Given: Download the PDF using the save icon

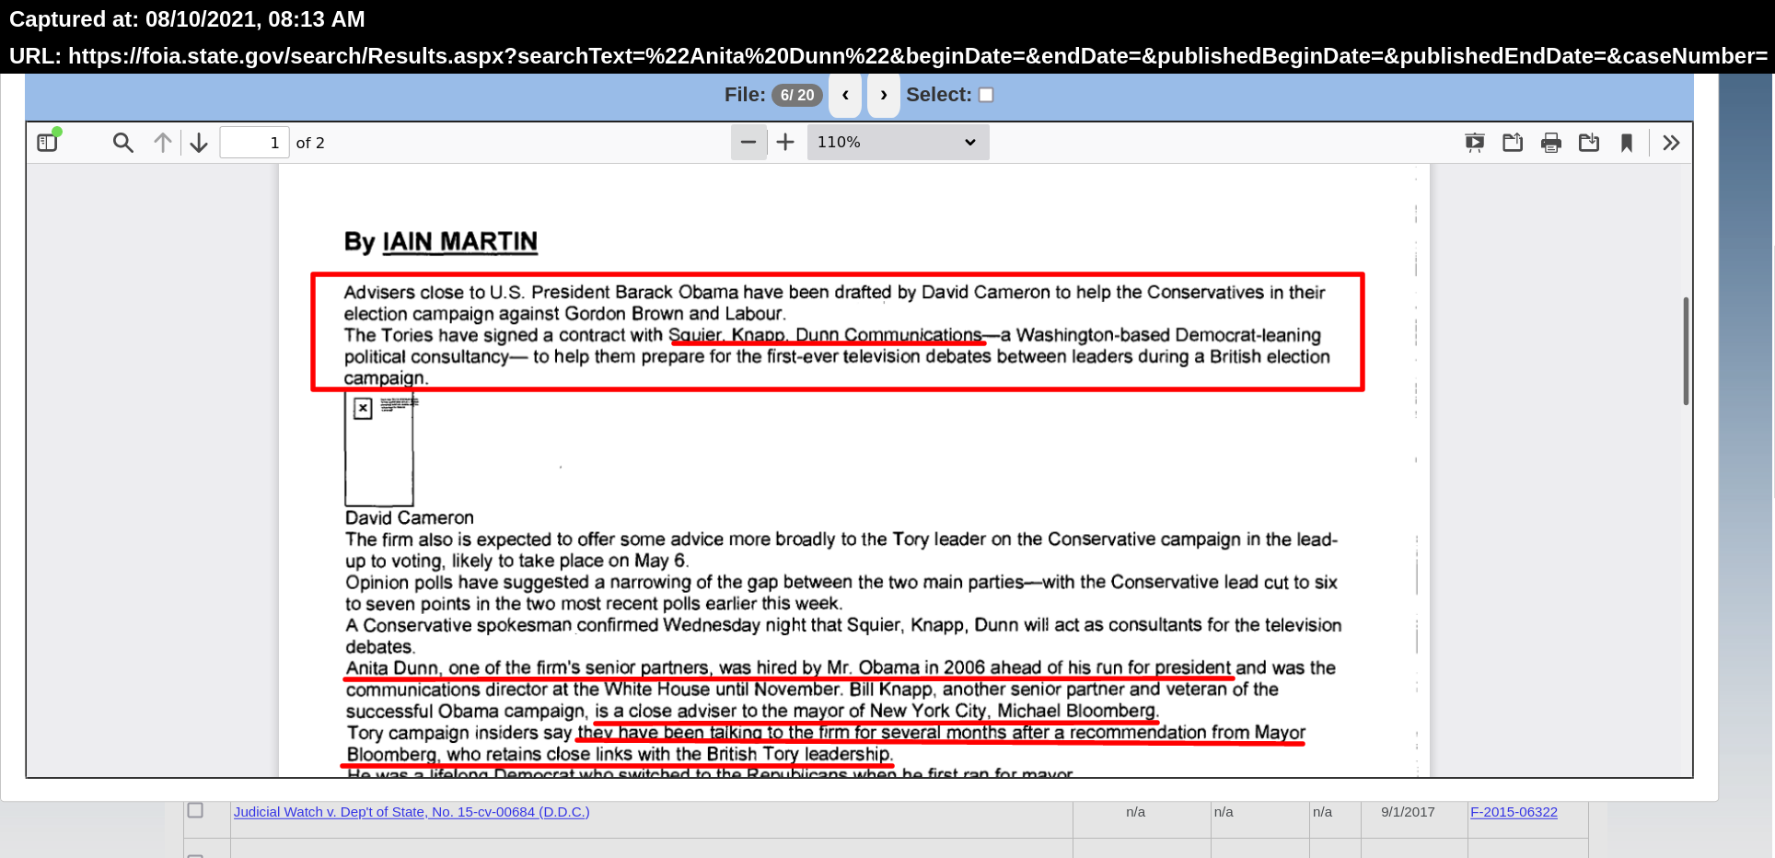Looking at the screenshot, I should tap(1589, 143).
